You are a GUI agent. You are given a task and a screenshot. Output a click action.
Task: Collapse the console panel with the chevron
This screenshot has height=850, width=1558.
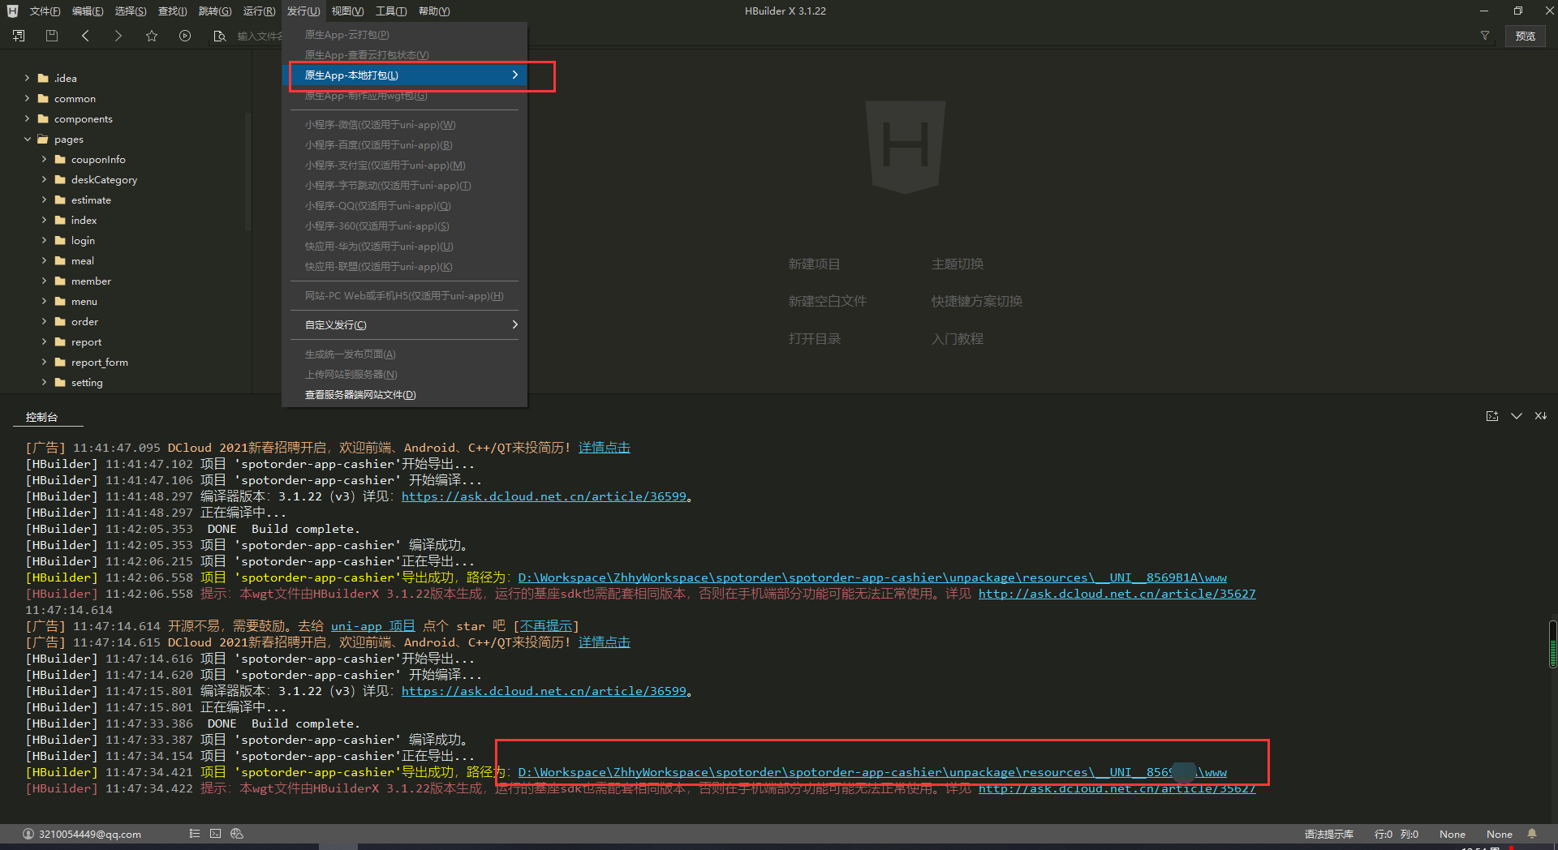point(1516,416)
